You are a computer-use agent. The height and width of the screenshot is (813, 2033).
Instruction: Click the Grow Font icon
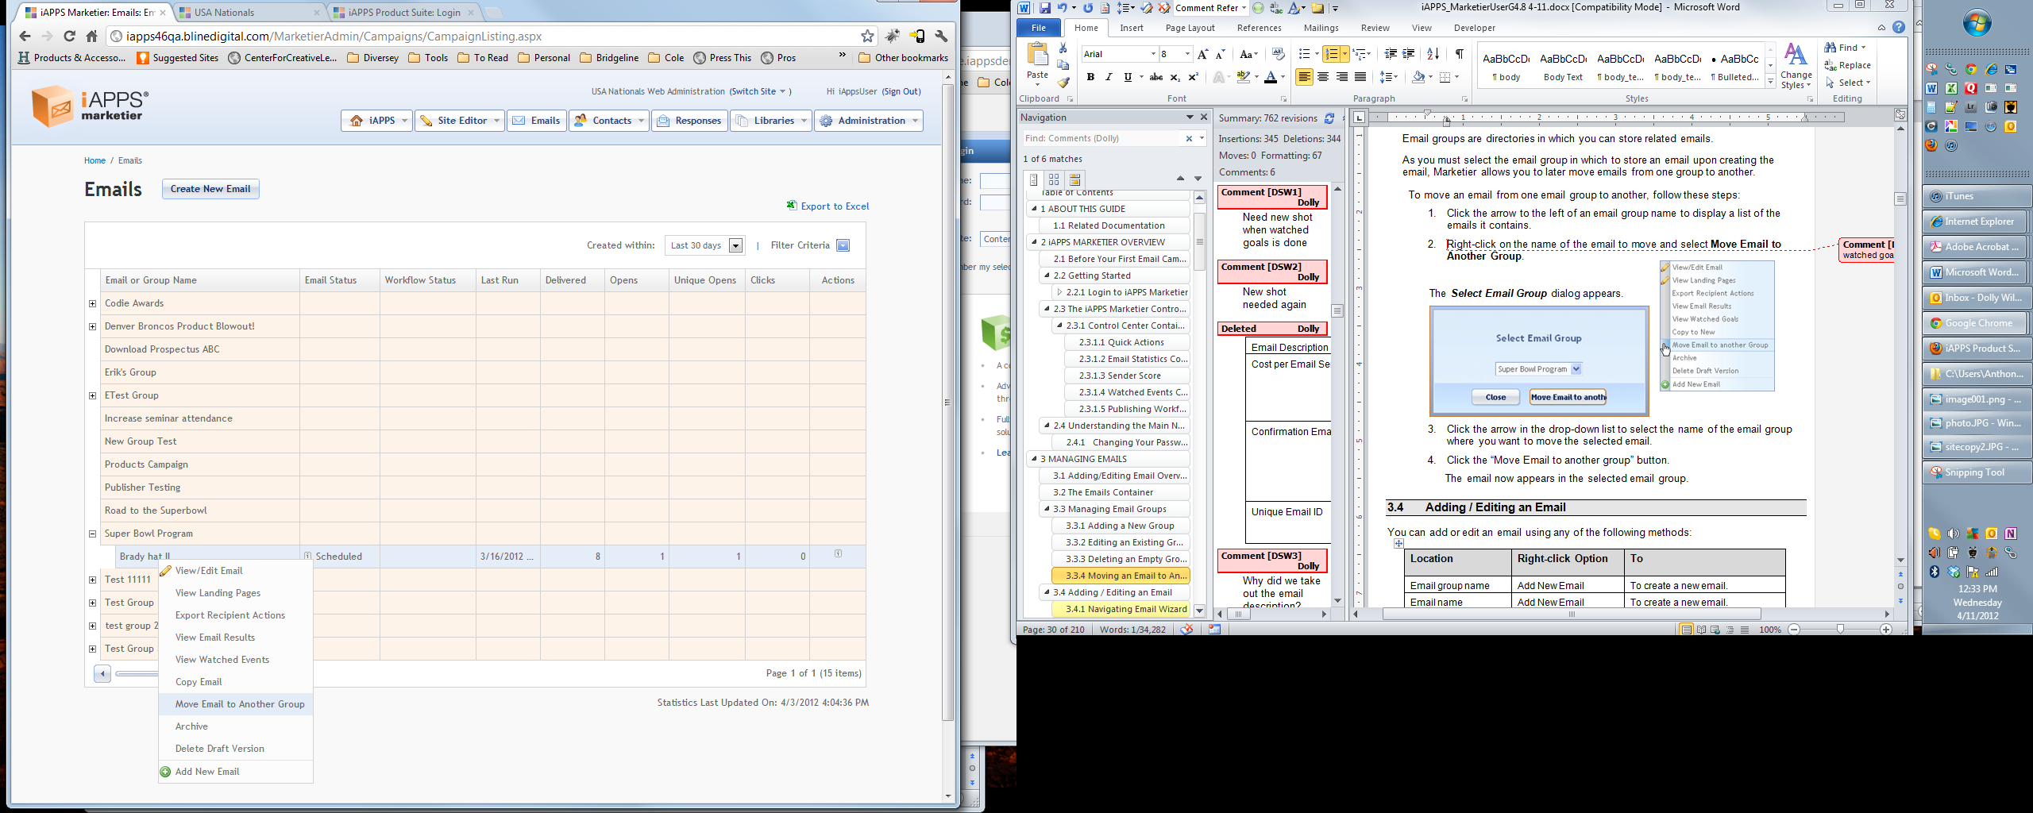(x=1202, y=54)
